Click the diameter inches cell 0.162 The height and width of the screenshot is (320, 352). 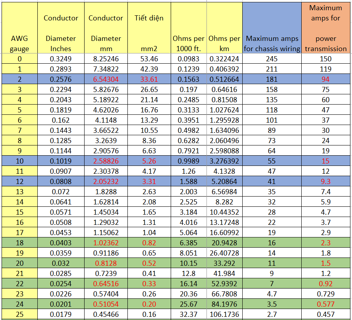(x=61, y=120)
